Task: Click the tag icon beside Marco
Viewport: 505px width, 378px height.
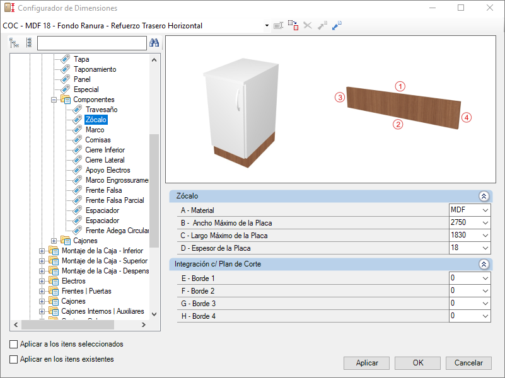Action: point(78,130)
